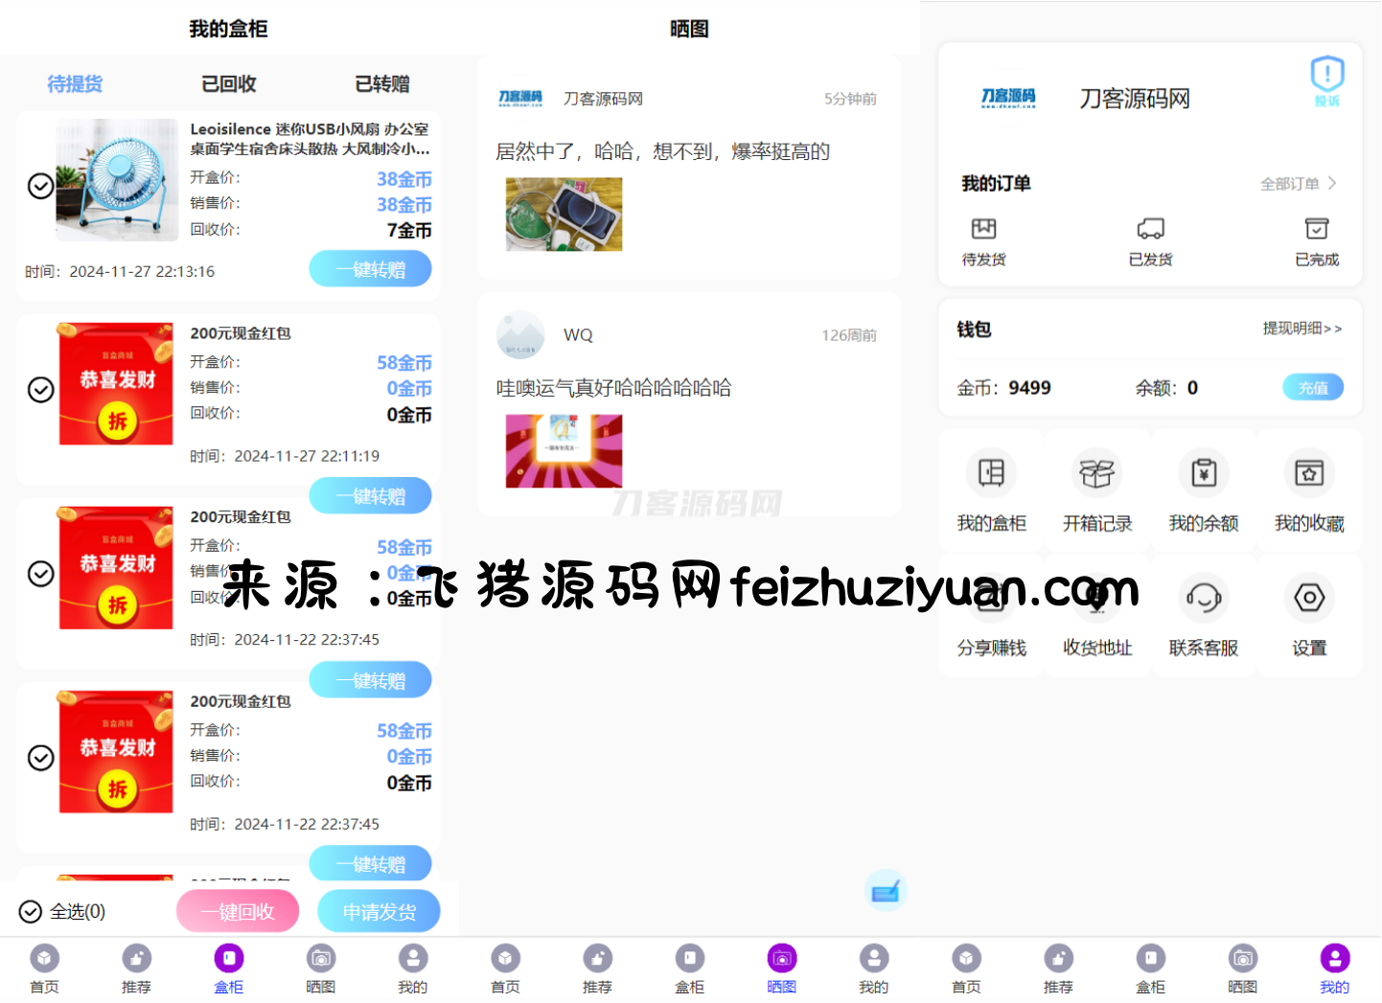Open 联系客服 headset icon
The height and width of the screenshot is (1003, 1382).
pyautogui.click(x=1204, y=598)
